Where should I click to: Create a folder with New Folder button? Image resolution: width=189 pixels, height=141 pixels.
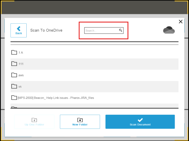(80, 122)
